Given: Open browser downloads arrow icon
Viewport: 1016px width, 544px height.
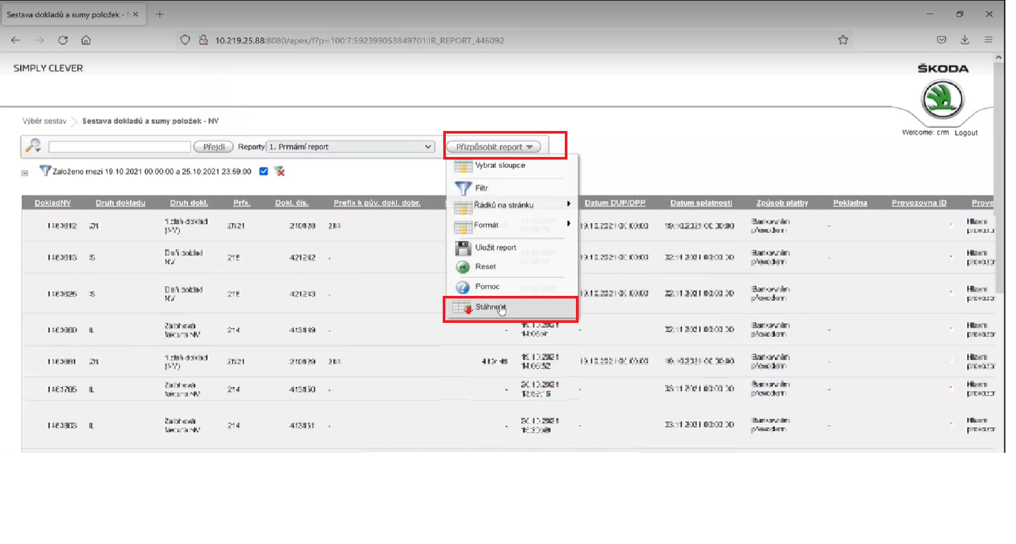Looking at the screenshot, I should tap(965, 40).
